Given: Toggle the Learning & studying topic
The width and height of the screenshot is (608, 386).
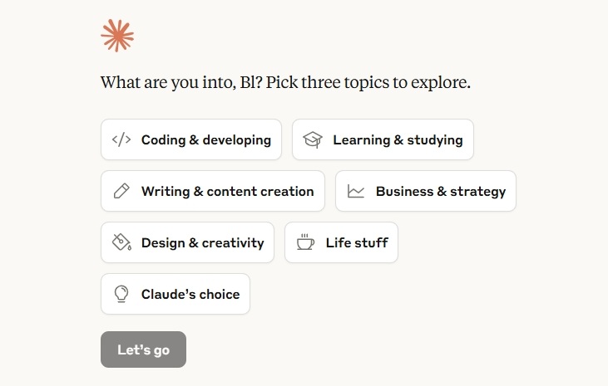Looking at the screenshot, I should pos(383,139).
